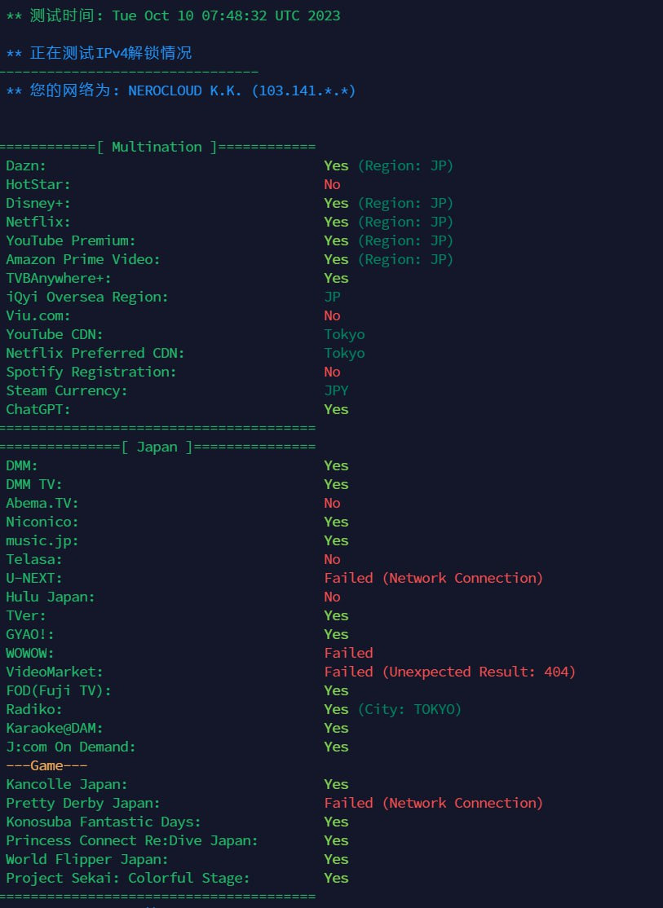Click the WOWOW Failed status

click(348, 653)
